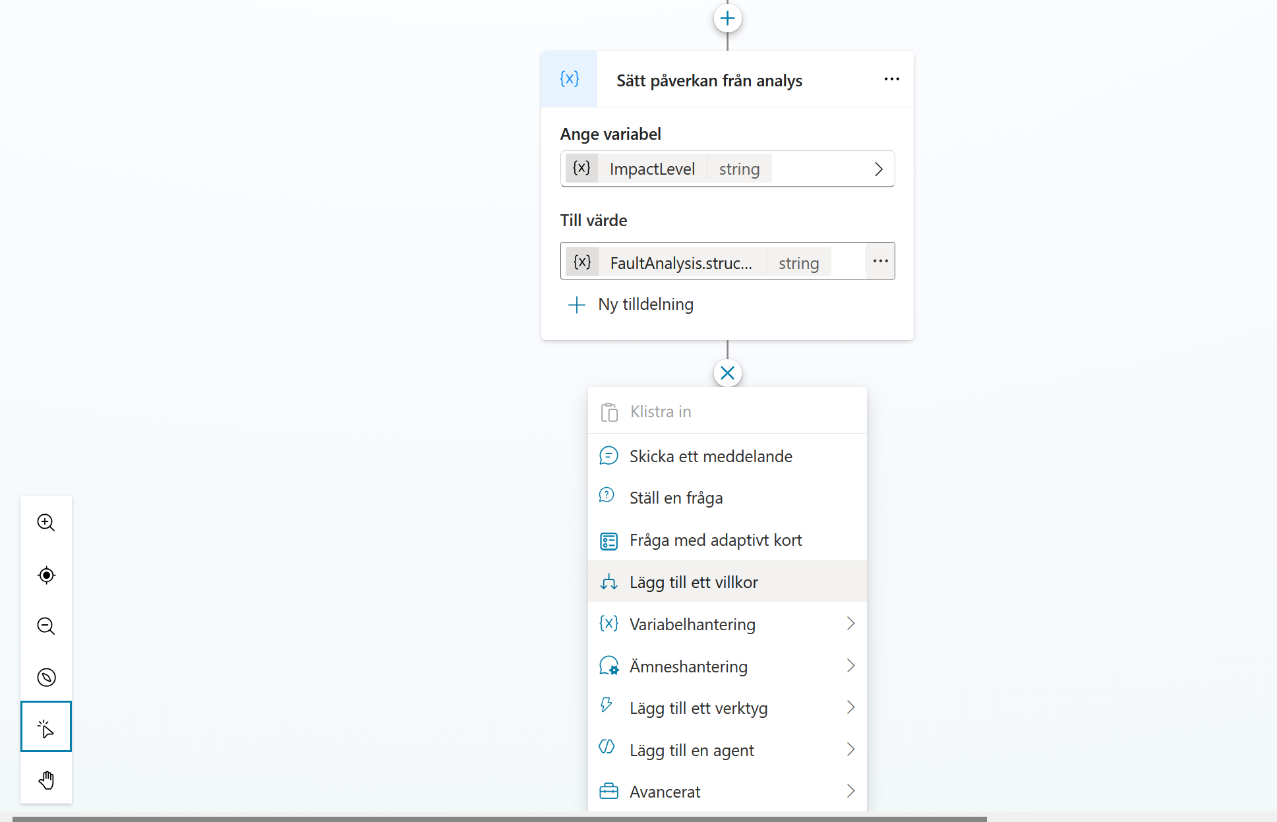Click the reset compass icon in canvas toolbar
Viewport: 1277px width, 822px height.
(x=46, y=677)
